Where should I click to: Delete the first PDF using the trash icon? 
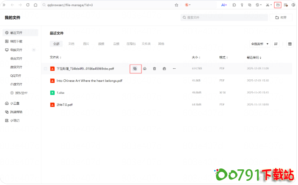coord(155,68)
